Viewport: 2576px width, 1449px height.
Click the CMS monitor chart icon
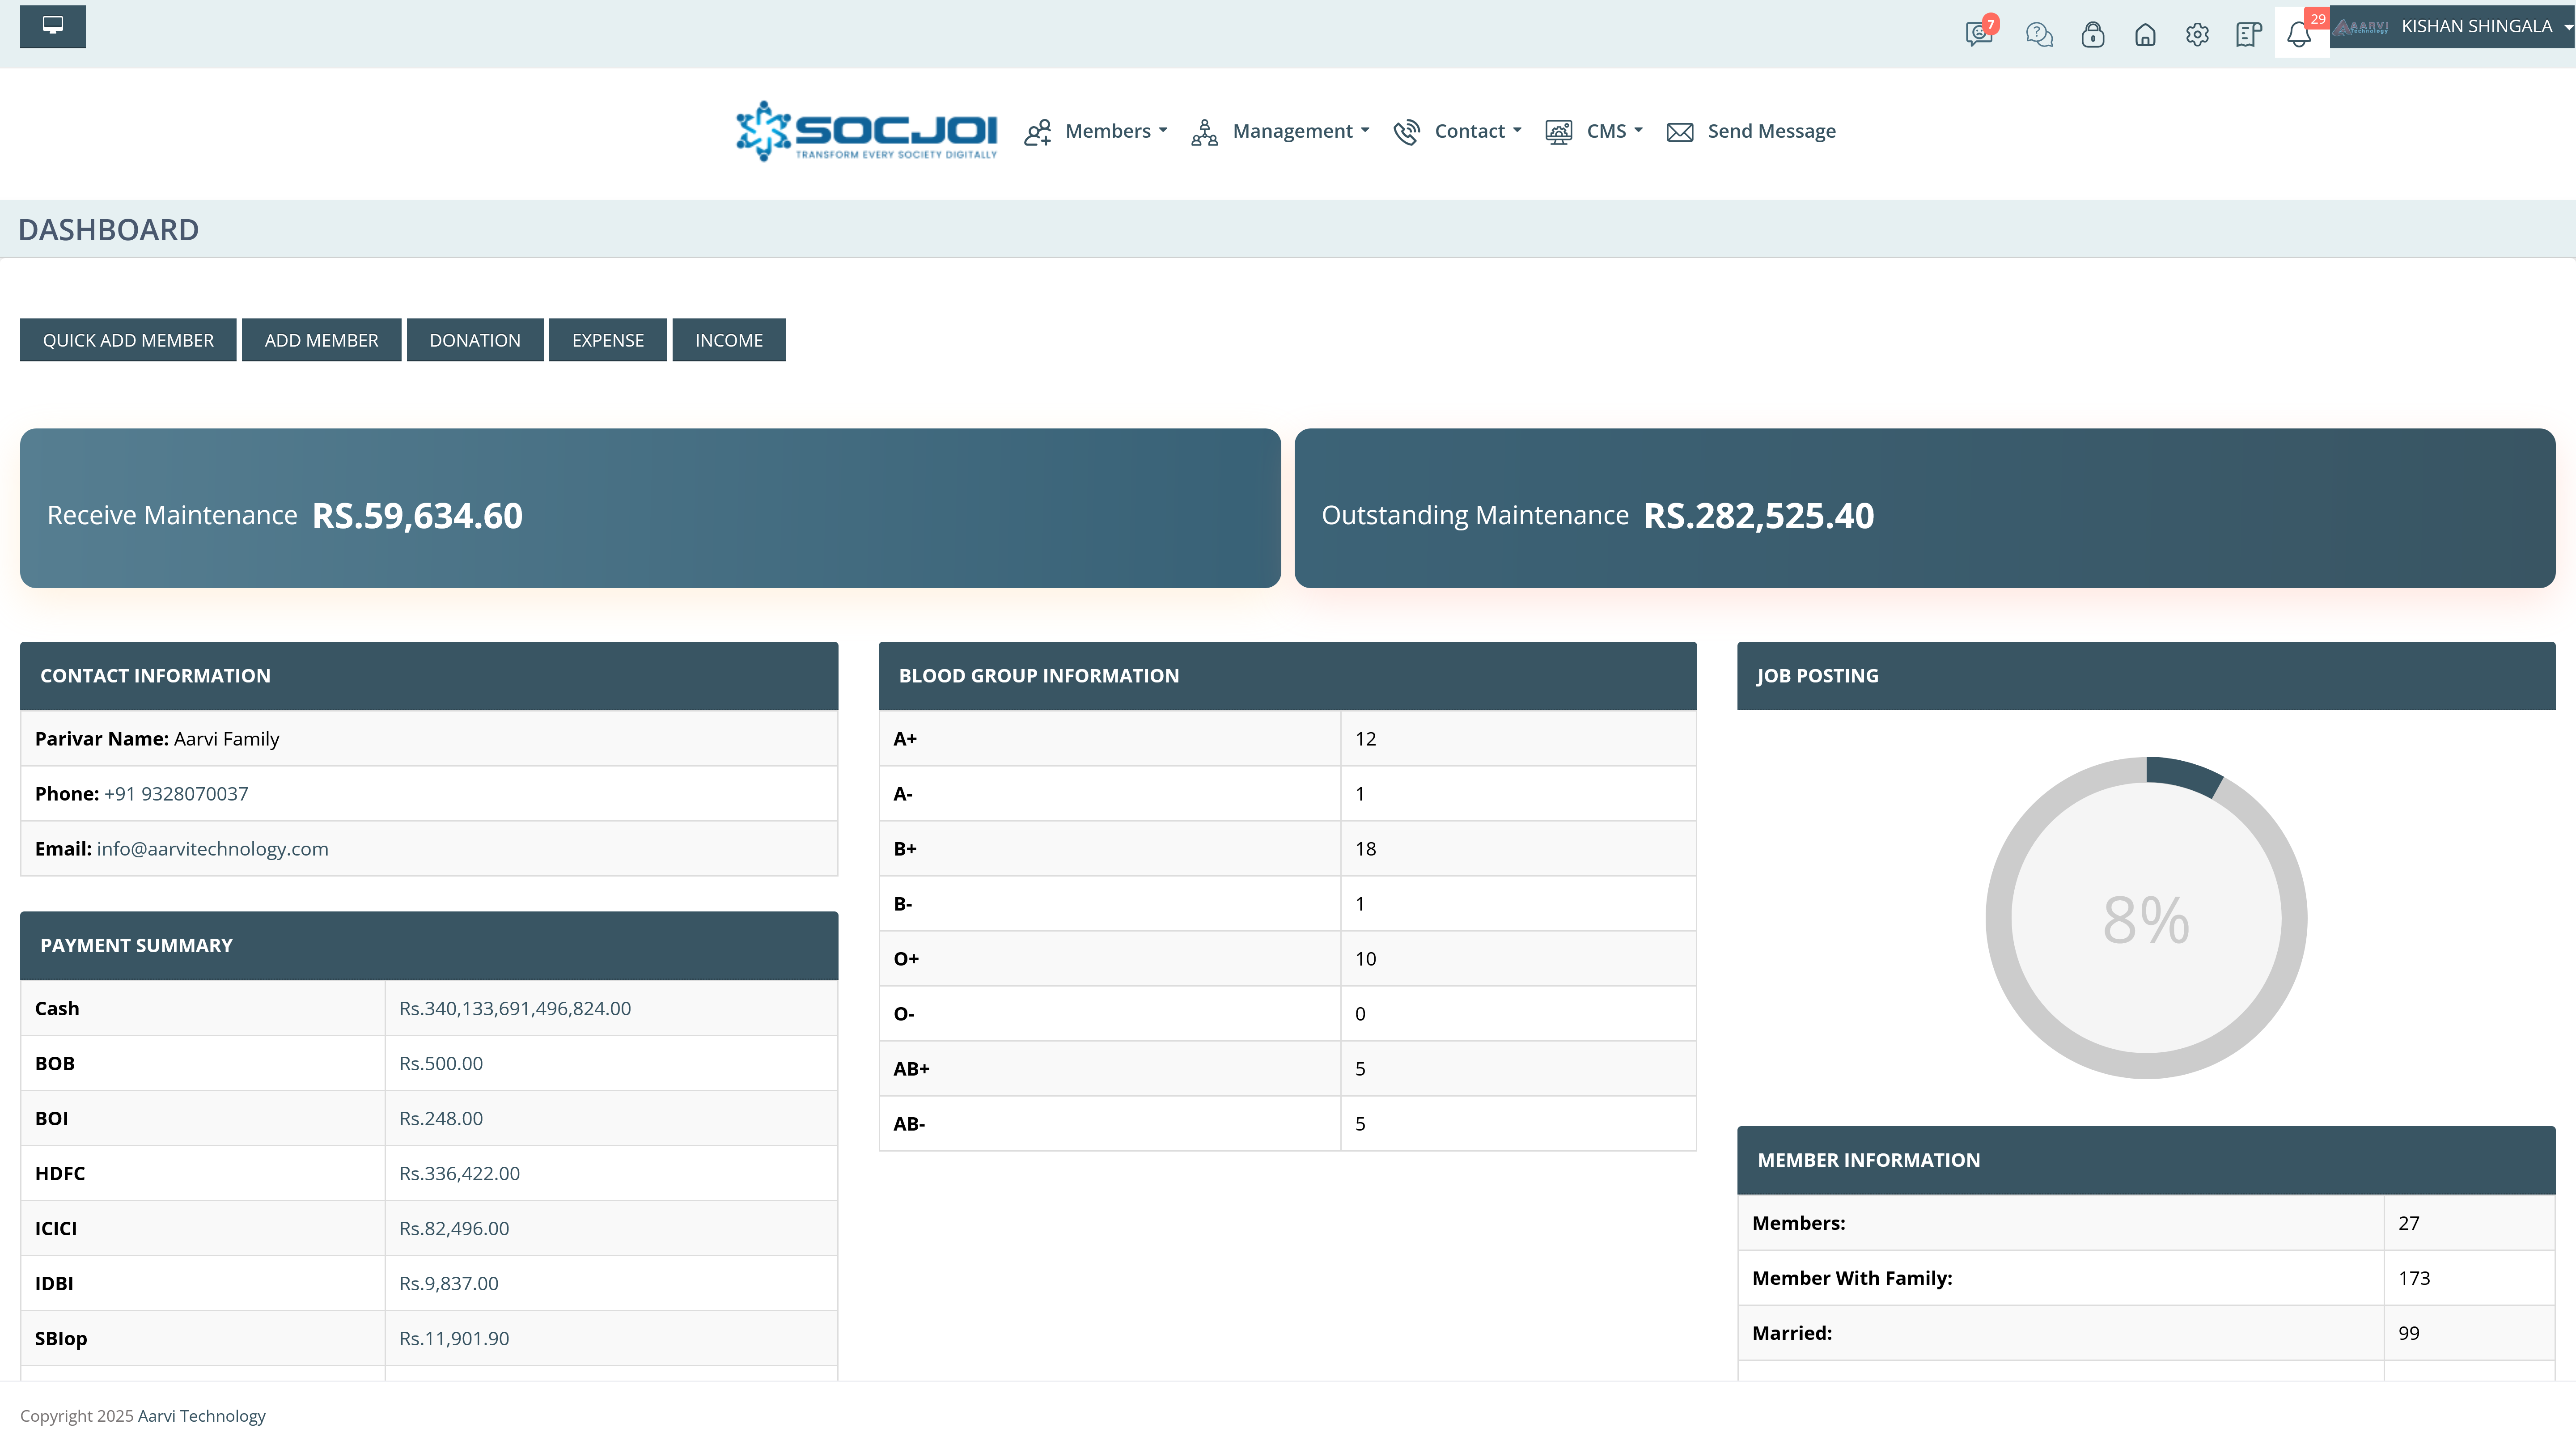[1559, 132]
